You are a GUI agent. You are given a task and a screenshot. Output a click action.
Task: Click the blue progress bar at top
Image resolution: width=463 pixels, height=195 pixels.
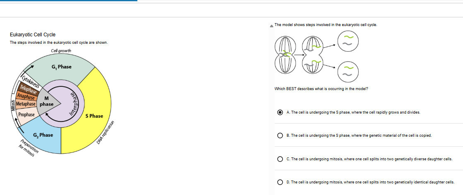coord(69,0)
